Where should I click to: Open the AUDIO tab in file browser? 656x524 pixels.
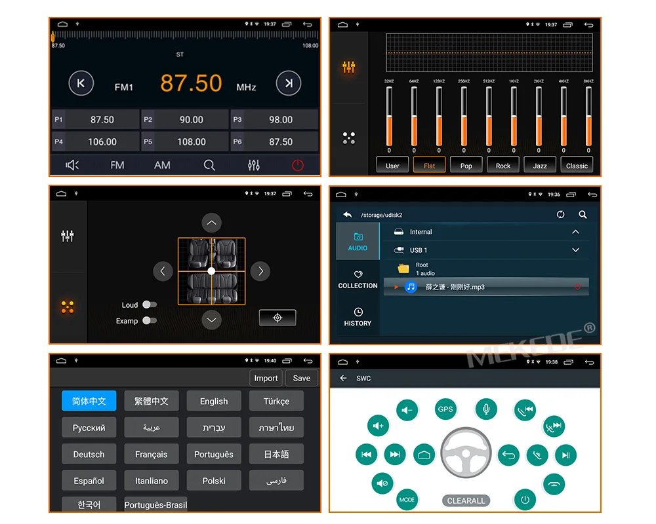click(x=358, y=242)
